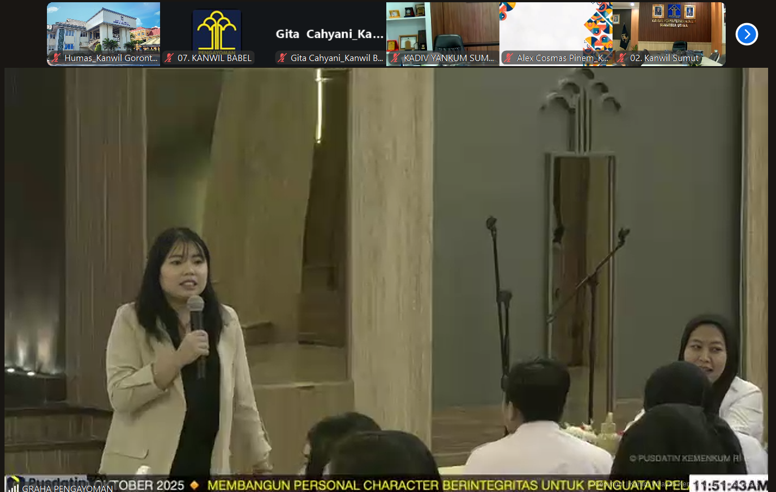Click muted mic icon beside 07. KANWIL BABEL
776x492 pixels.
tap(169, 58)
